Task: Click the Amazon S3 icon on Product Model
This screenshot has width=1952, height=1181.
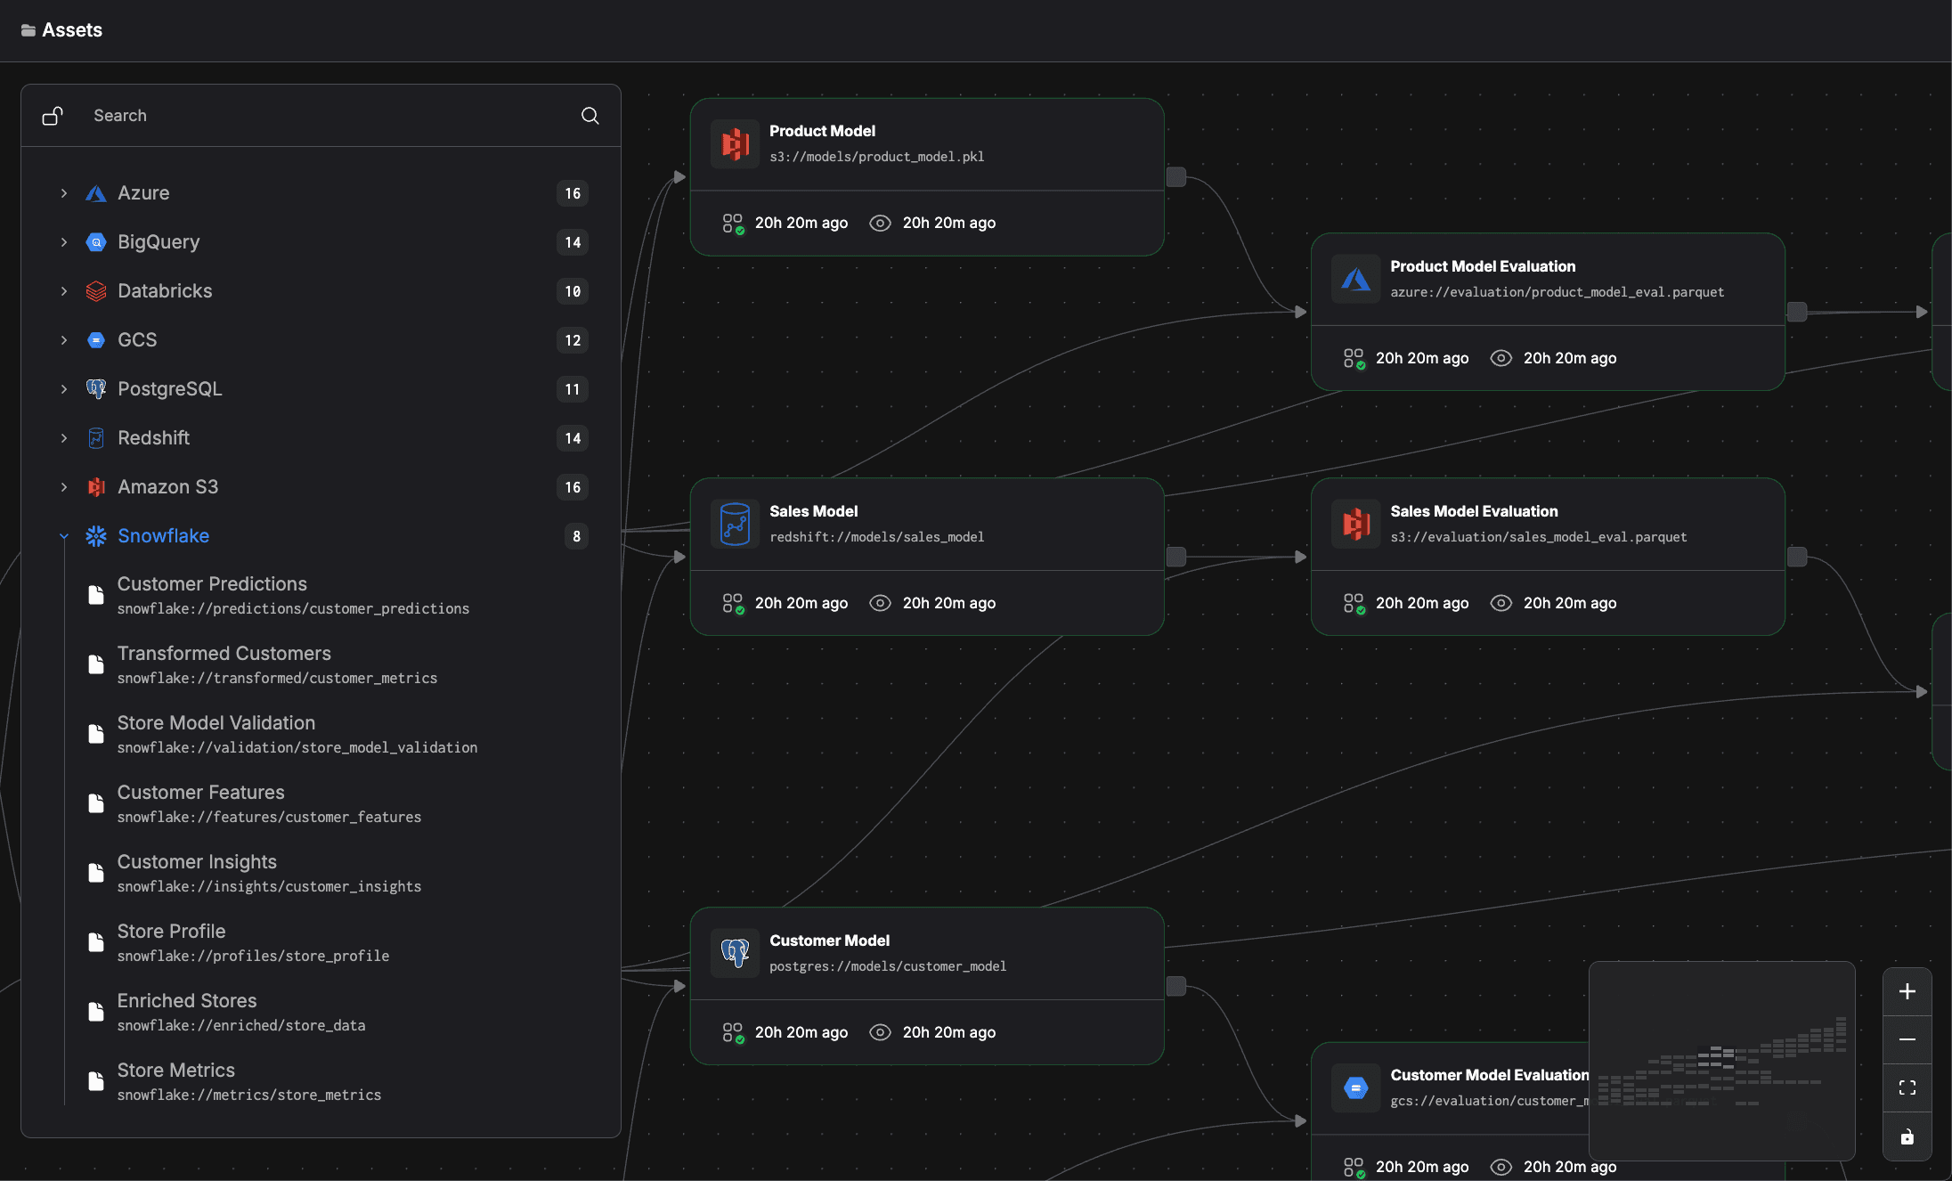Action: (x=735, y=143)
